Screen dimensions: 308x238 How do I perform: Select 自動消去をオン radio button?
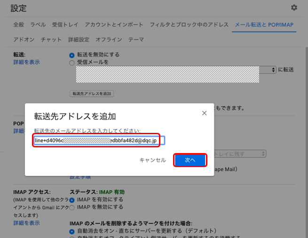click(72, 231)
